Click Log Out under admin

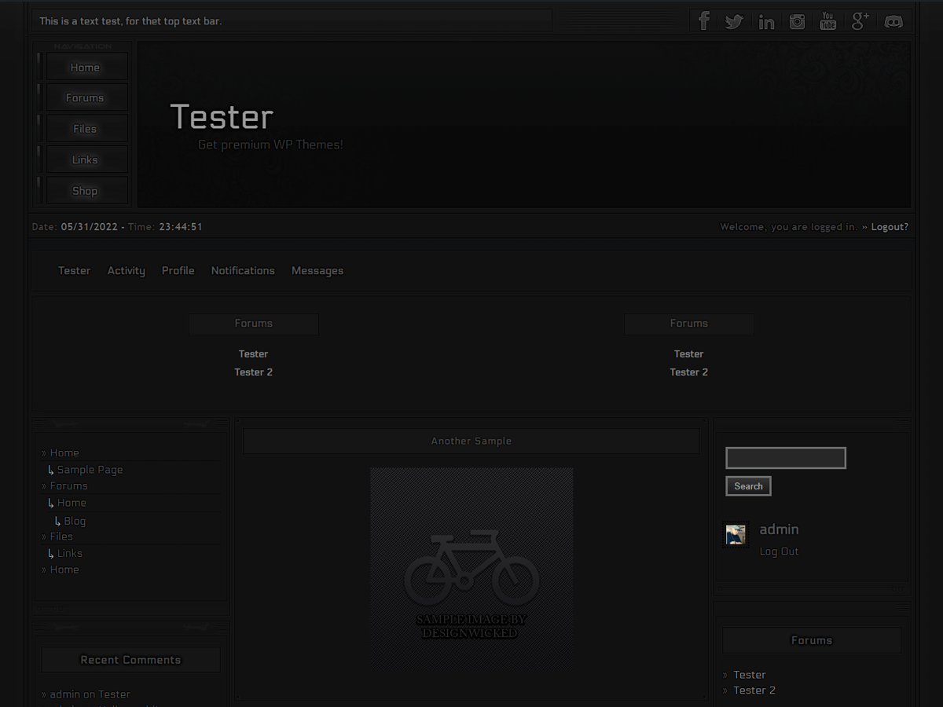(x=779, y=551)
